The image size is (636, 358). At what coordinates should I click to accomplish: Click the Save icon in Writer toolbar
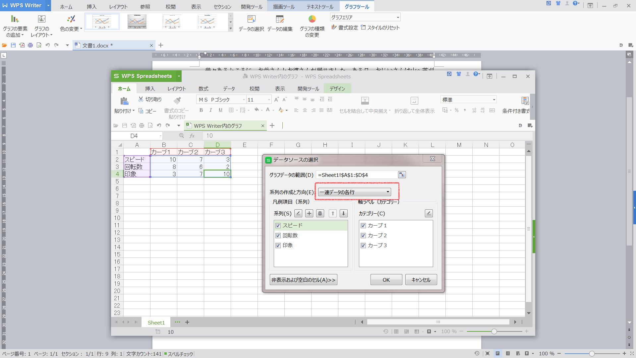(x=13, y=45)
